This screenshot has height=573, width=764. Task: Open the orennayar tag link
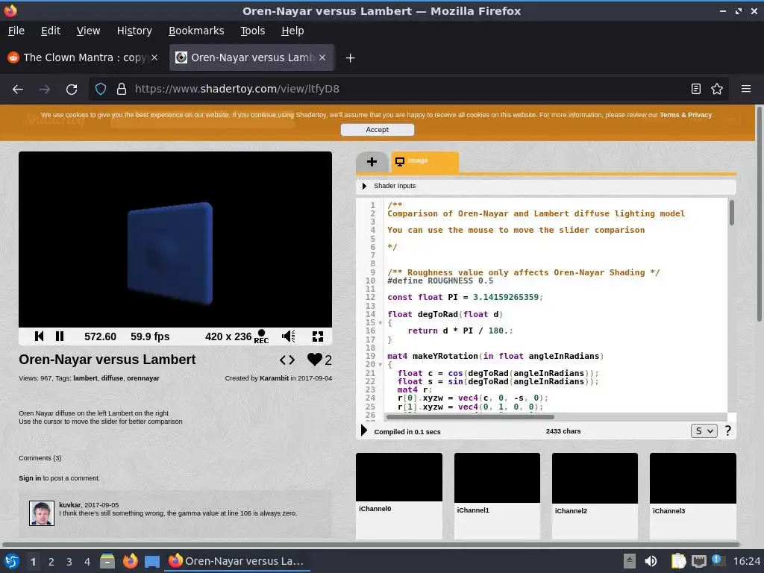tap(143, 378)
